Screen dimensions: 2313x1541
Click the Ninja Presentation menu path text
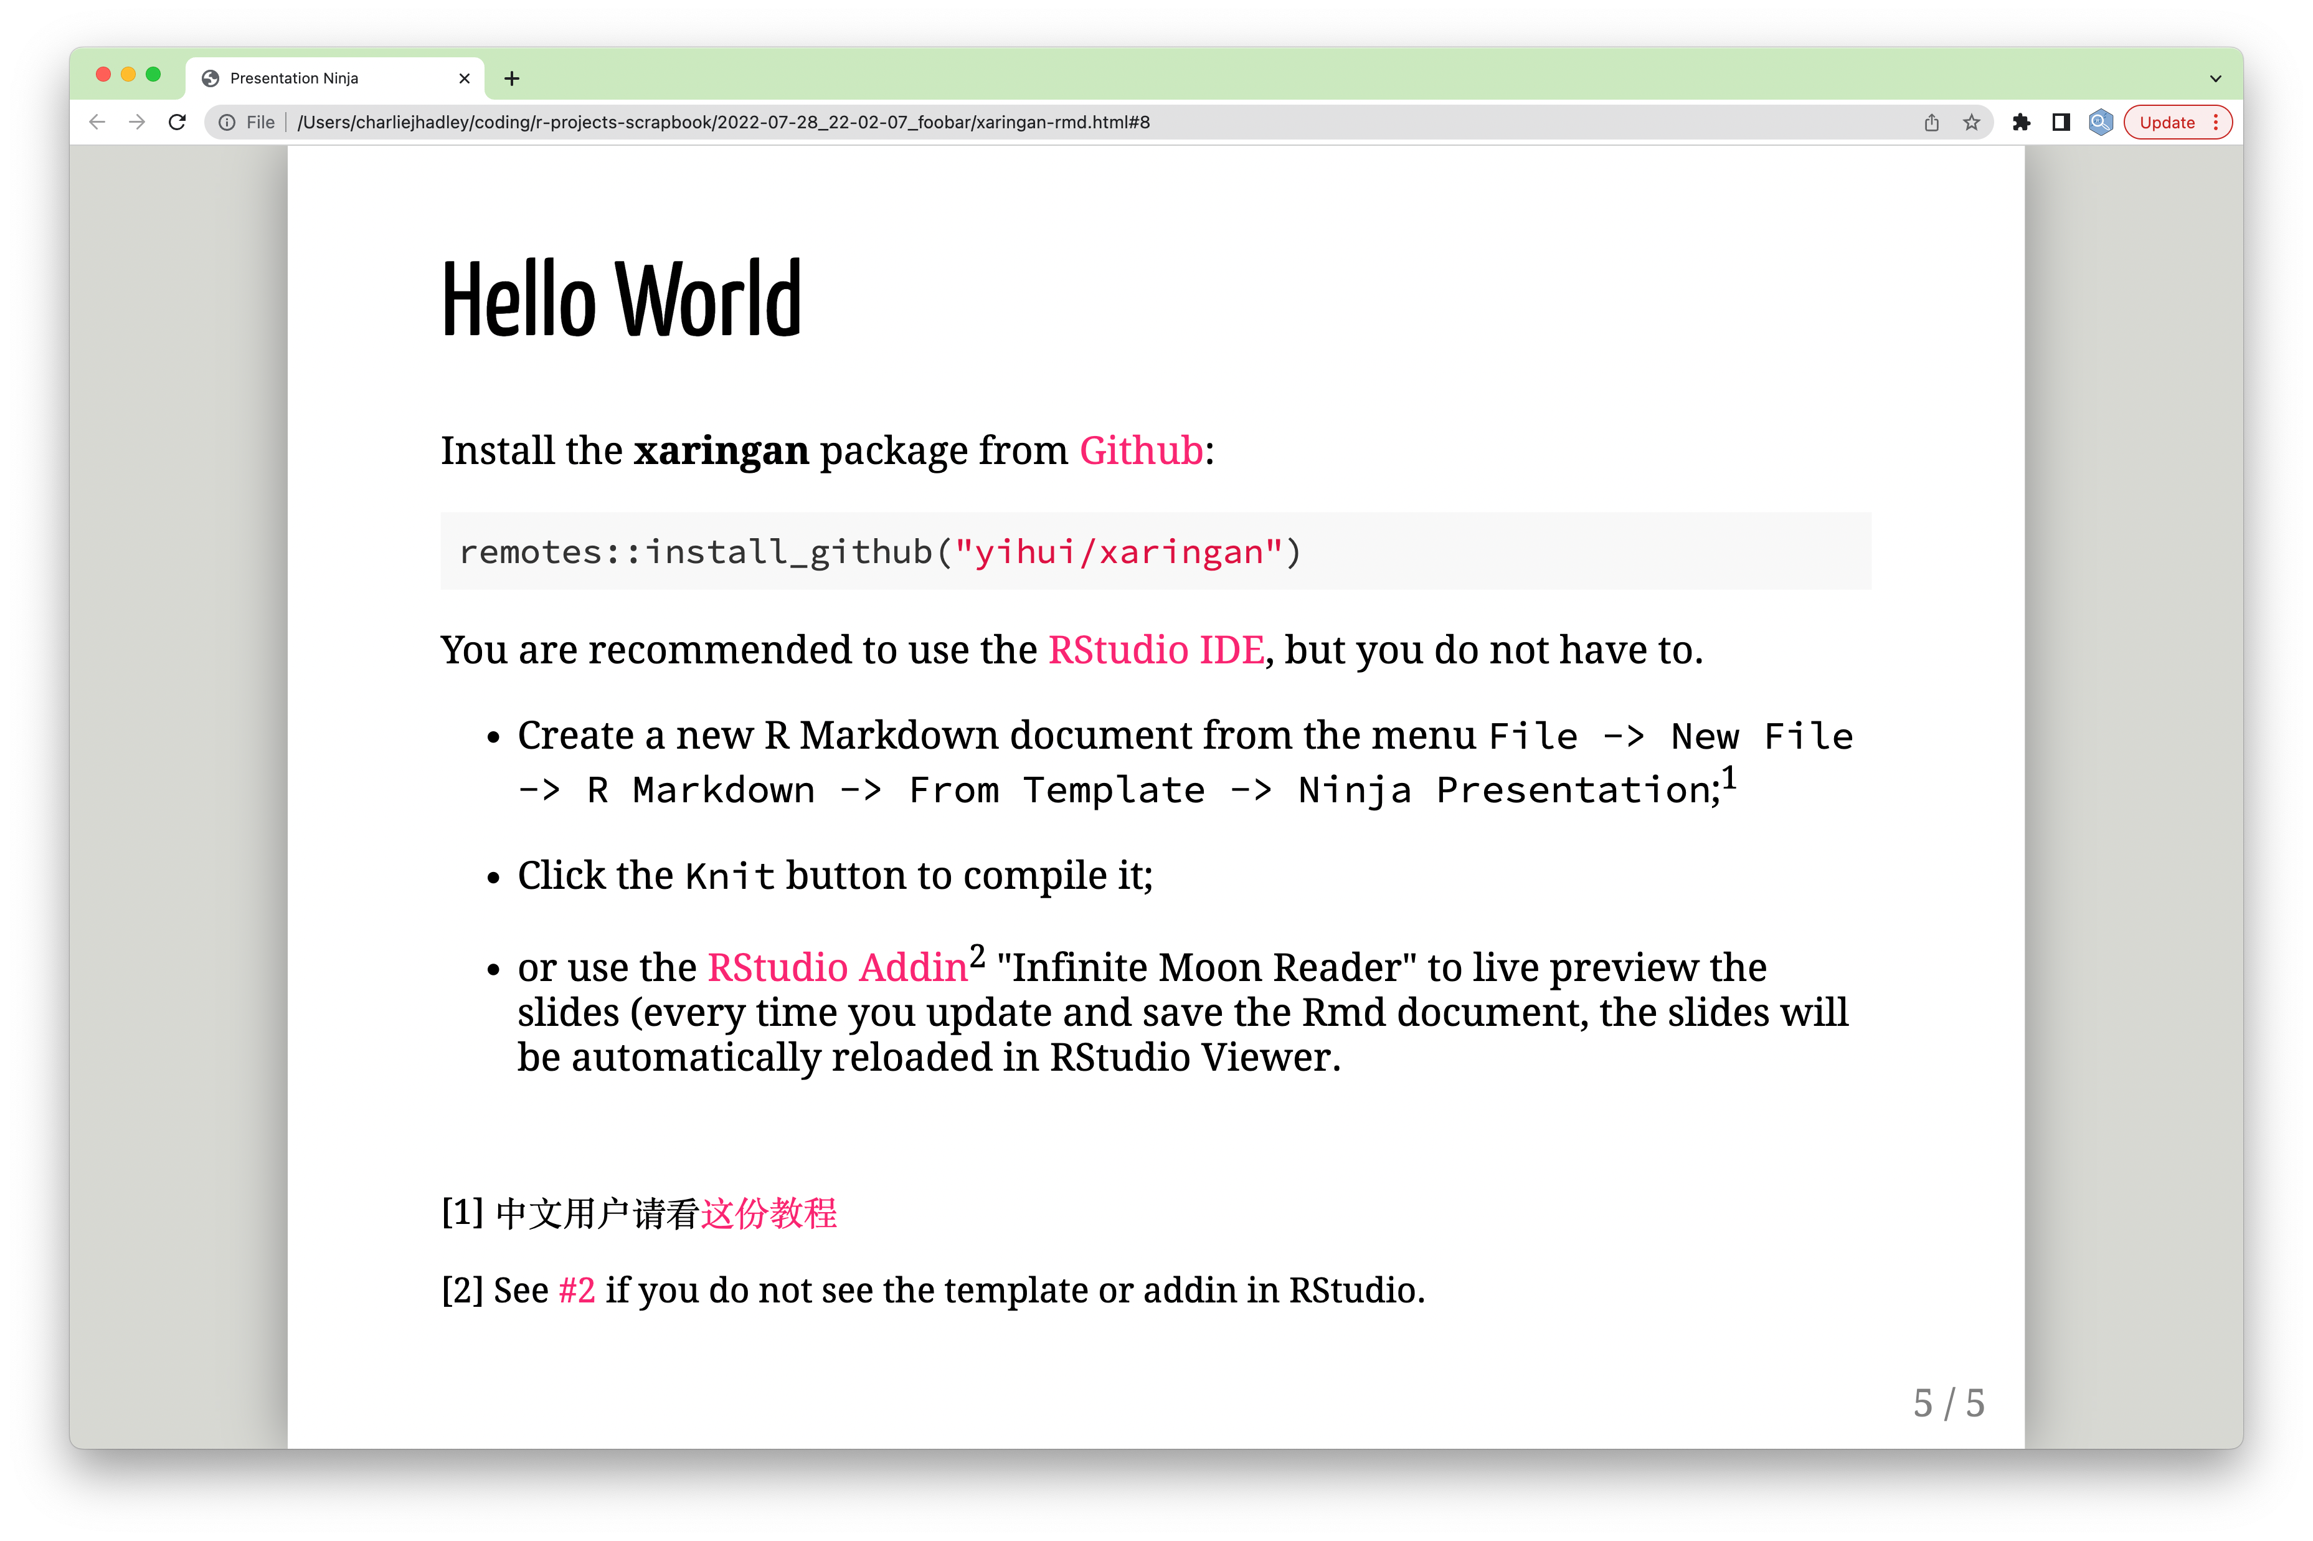(x=1507, y=790)
